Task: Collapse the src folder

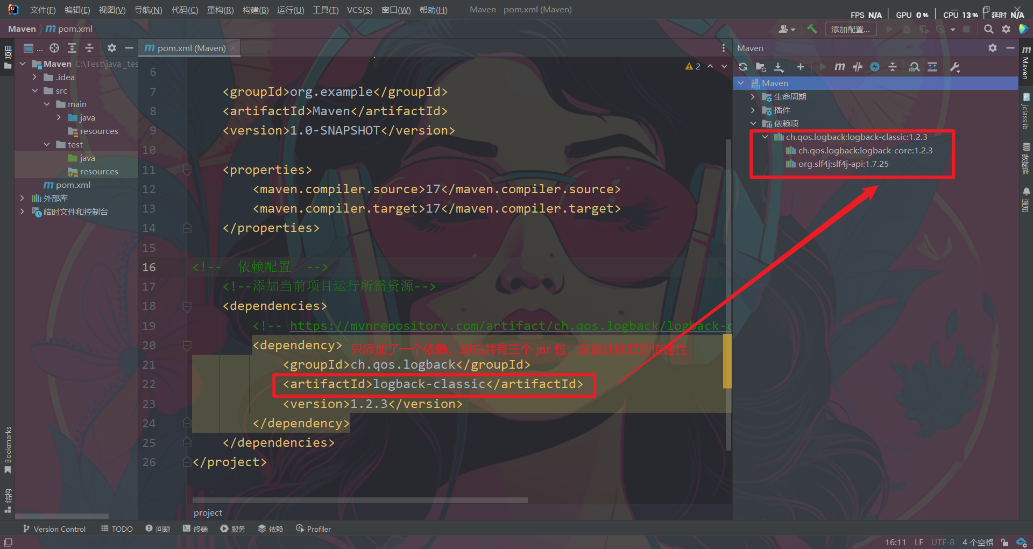Action: pos(34,90)
